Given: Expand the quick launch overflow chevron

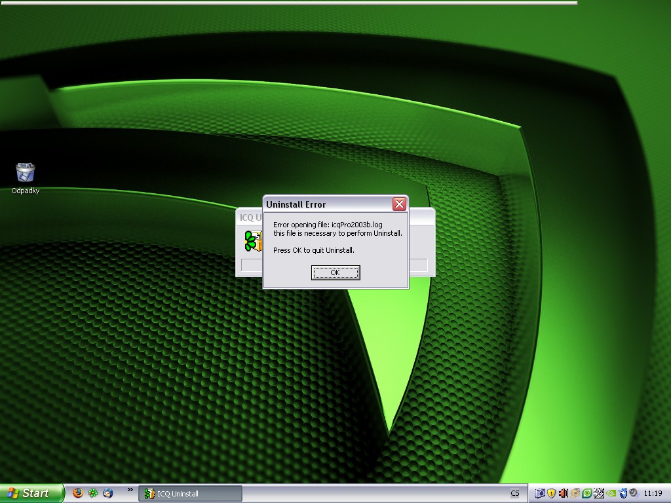Looking at the screenshot, I should point(130,490).
